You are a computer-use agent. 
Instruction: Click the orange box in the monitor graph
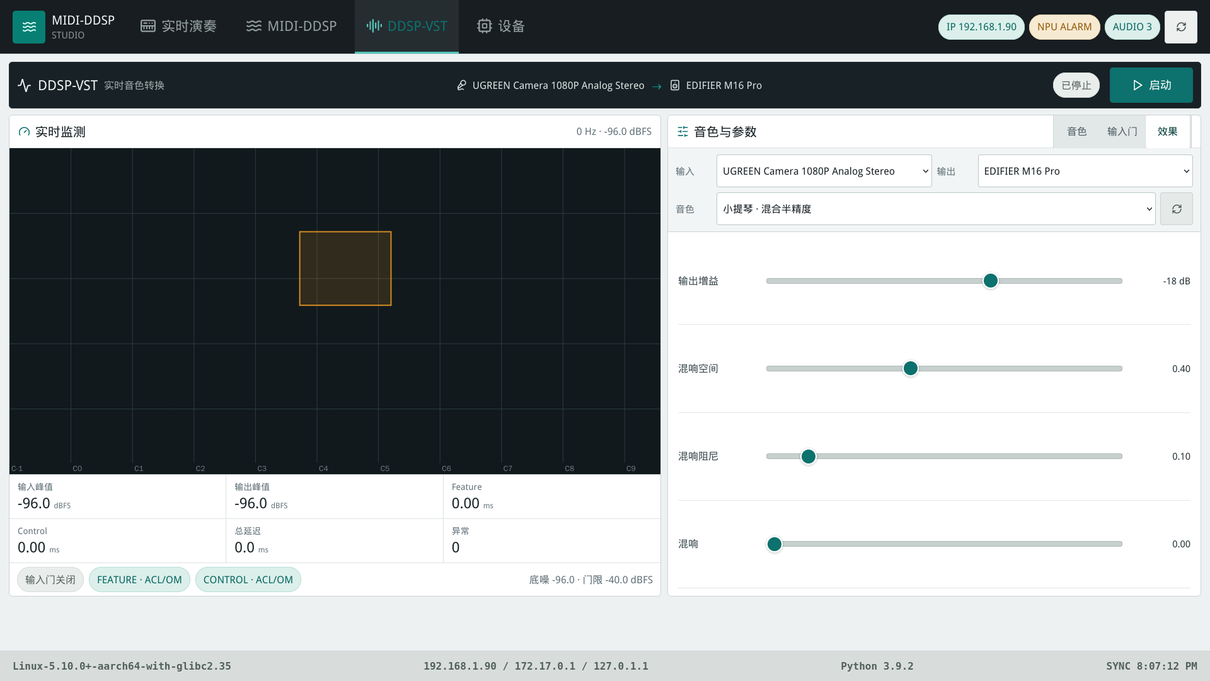coord(345,269)
